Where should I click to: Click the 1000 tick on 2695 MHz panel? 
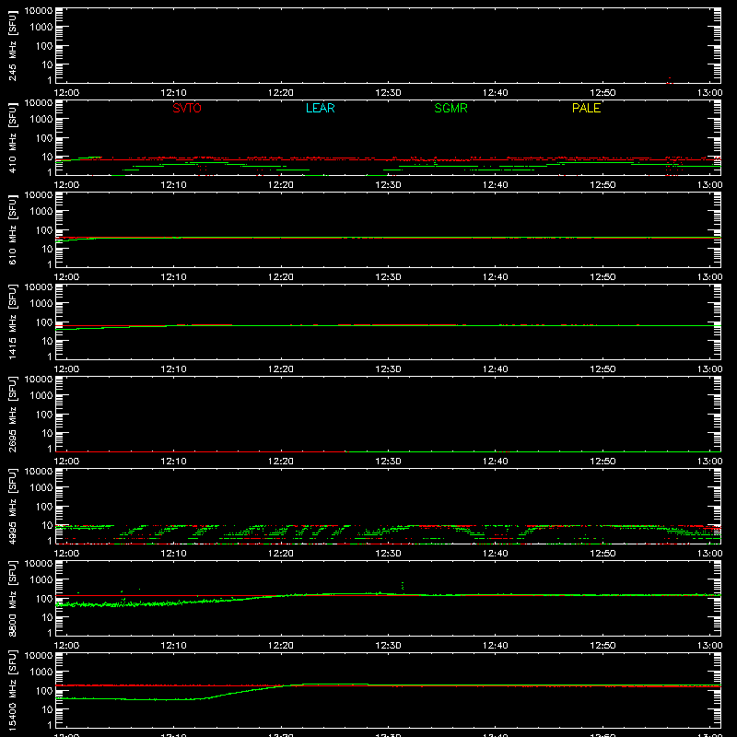[x=41, y=396]
